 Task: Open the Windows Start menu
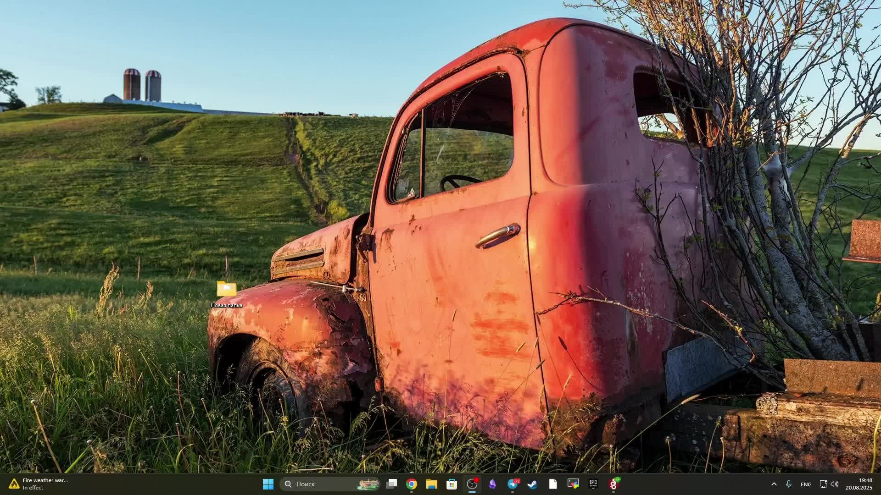(268, 484)
